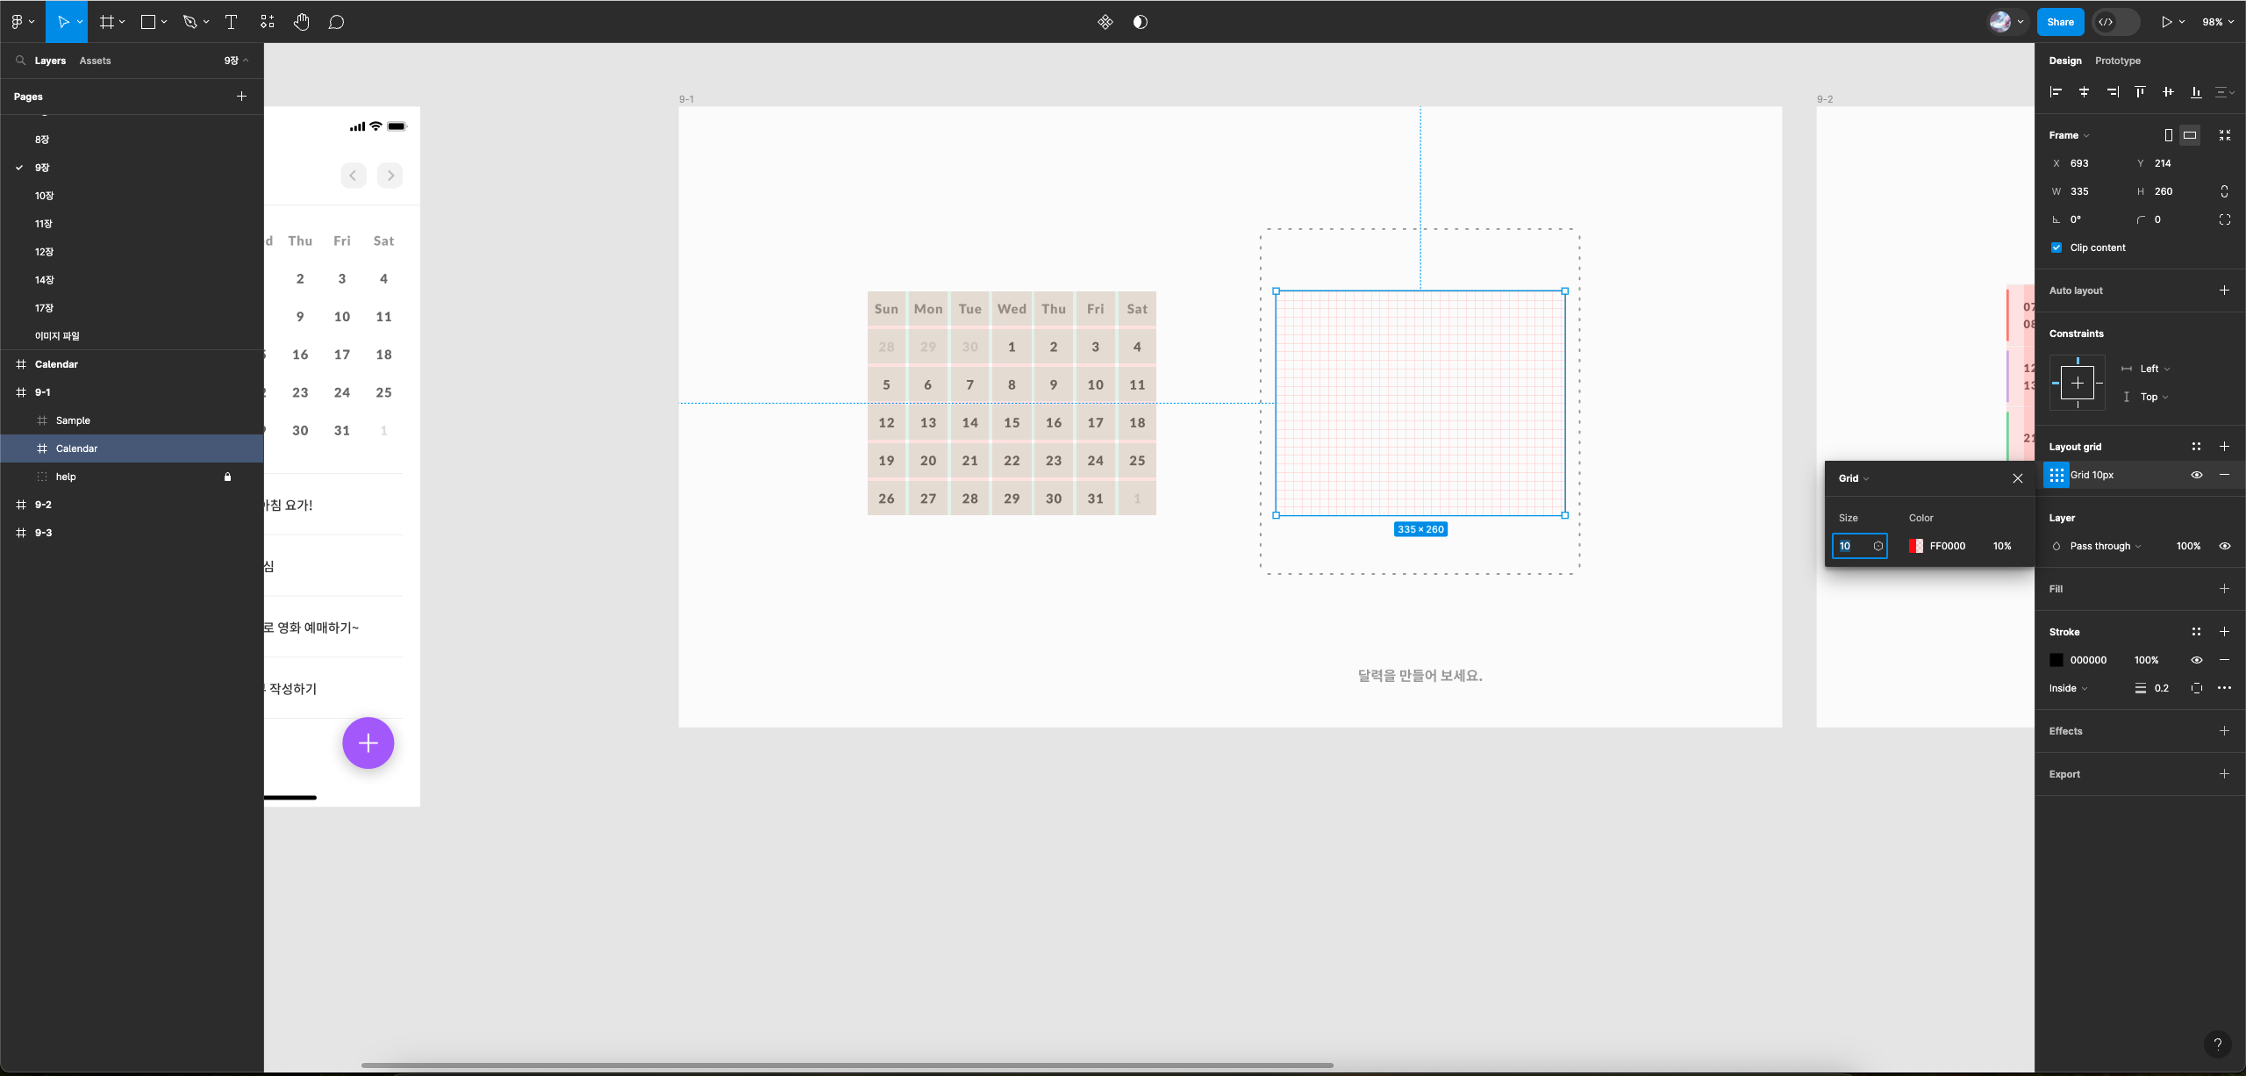Add a new page with plus
This screenshot has width=2246, height=1076.
point(241,97)
